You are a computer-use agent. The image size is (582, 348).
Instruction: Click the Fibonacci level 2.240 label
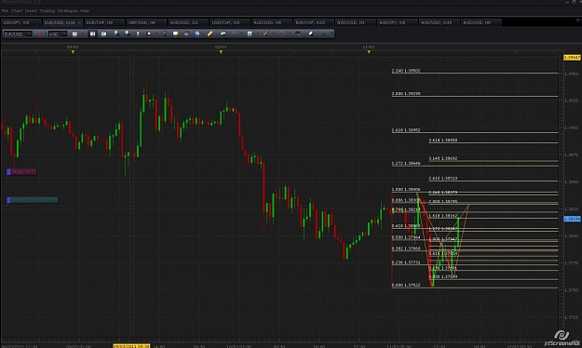(x=406, y=71)
